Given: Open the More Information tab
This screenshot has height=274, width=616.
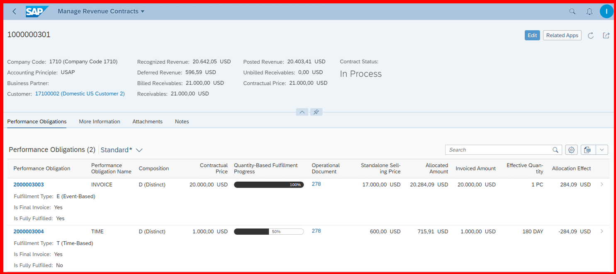Looking at the screenshot, I should coord(99,121).
